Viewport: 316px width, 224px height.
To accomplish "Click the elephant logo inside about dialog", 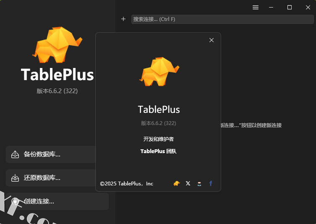I will click(x=159, y=71).
